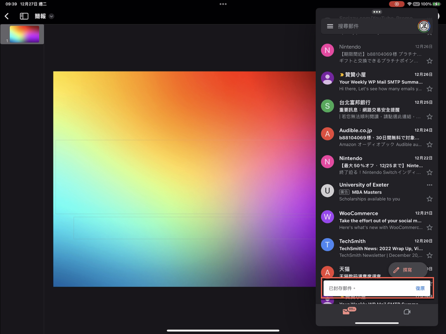Open the 贊贊小屋 Weekly WP Mail SMTP email
This screenshot has height=334, width=446.
tap(377, 82)
